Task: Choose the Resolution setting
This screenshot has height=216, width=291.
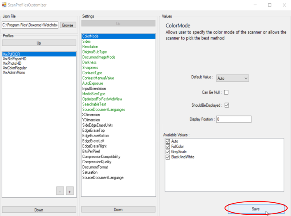Action: click(x=90, y=47)
